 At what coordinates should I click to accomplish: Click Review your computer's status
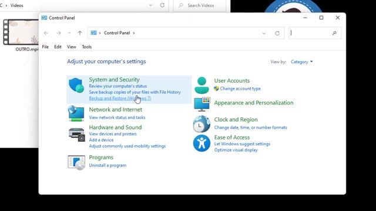click(x=117, y=86)
